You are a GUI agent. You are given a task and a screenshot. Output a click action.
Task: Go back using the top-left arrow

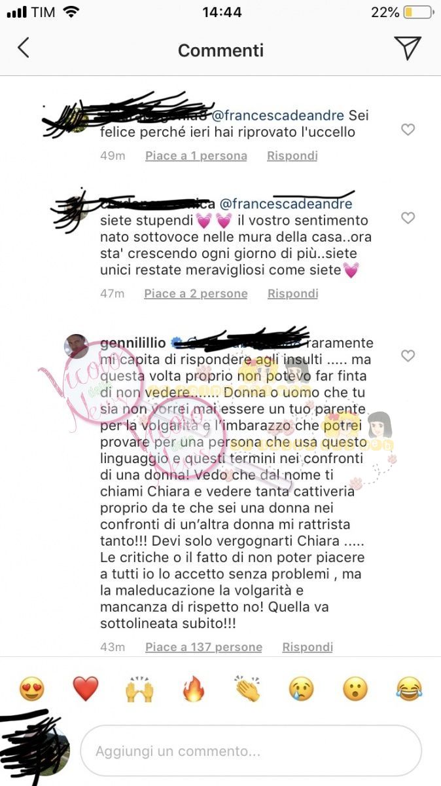coord(24,48)
